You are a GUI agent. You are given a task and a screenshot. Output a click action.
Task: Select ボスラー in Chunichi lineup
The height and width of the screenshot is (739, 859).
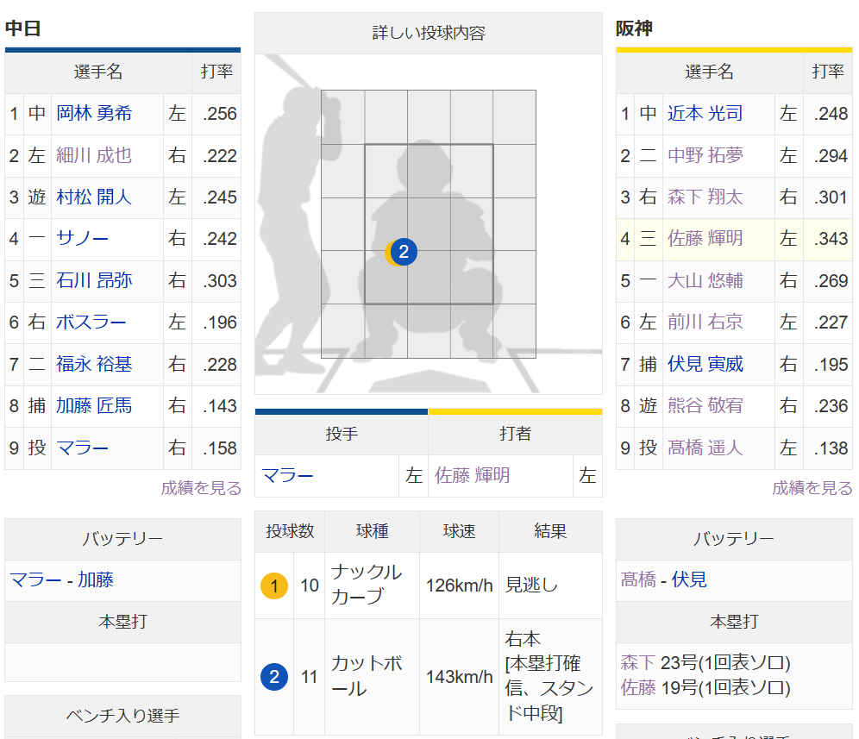(x=91, y=323)
